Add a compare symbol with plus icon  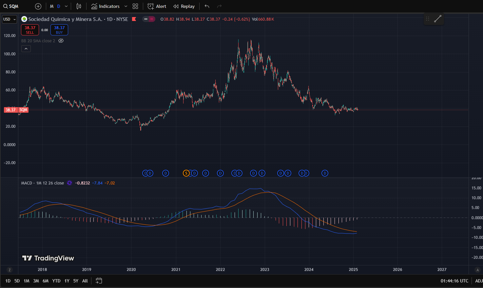[x=38, y=6]
